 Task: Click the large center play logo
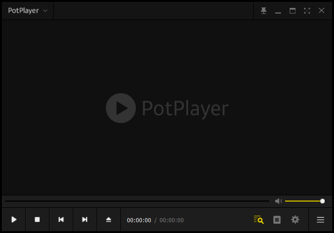tap(121, 108)
